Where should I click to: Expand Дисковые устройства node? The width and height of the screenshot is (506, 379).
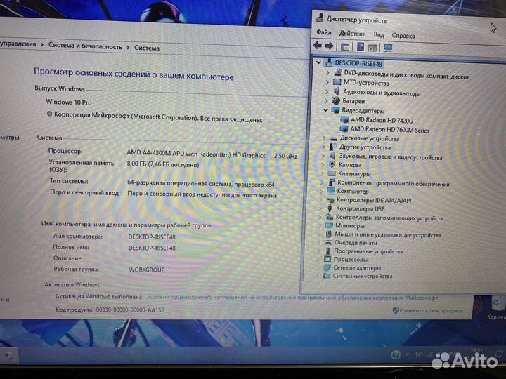(324, 138)
